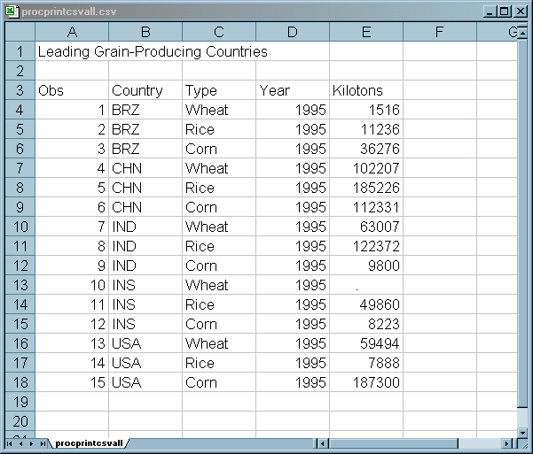Click BRZ in row 4

click(x=145, y=110)
